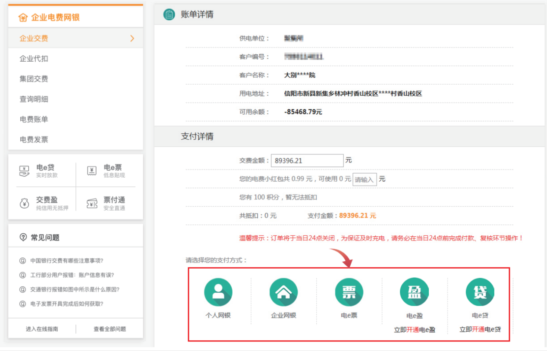Screen dimensions: 547x351
Task: Click the 用电地址 value 信阳市新县新集乡
Action: (x=353, y=93)
